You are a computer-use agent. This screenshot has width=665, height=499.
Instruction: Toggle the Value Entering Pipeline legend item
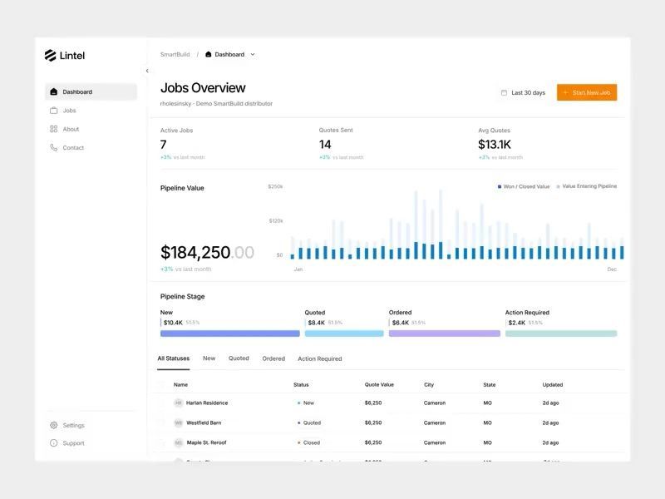click(x=587, y=186)
